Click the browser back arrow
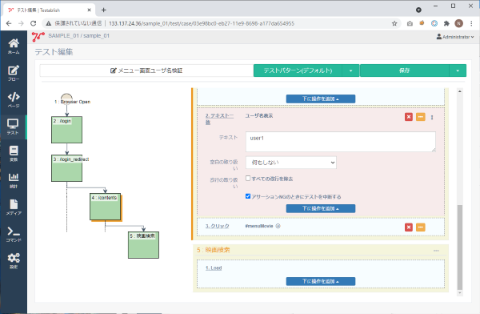The width and height of the screenshot is (480, 314). pyautogui.click(x=9, y=23)
